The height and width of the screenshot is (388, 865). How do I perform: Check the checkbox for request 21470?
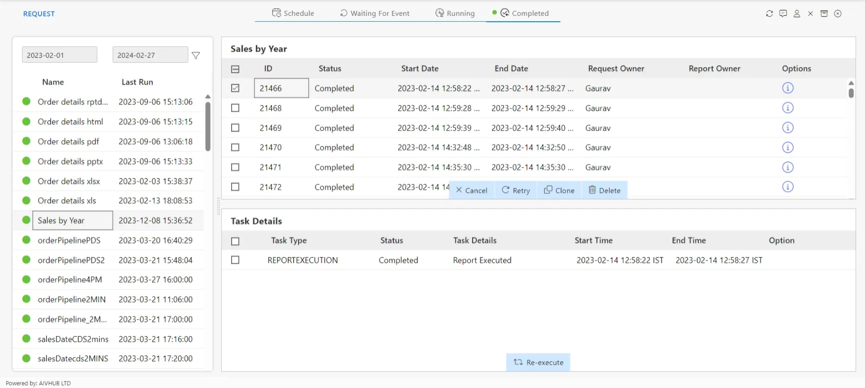(235, 147)
